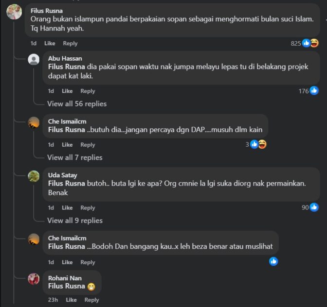Open Uda Satay's profile avatar

[34, 176]
